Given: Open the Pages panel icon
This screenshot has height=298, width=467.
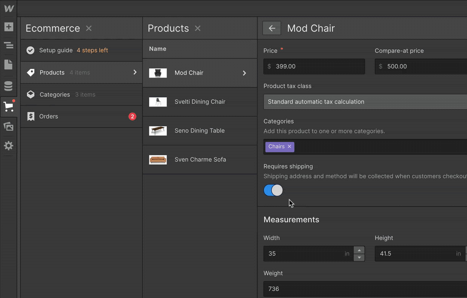Looking at the screenshot, I should coord(9,65).
